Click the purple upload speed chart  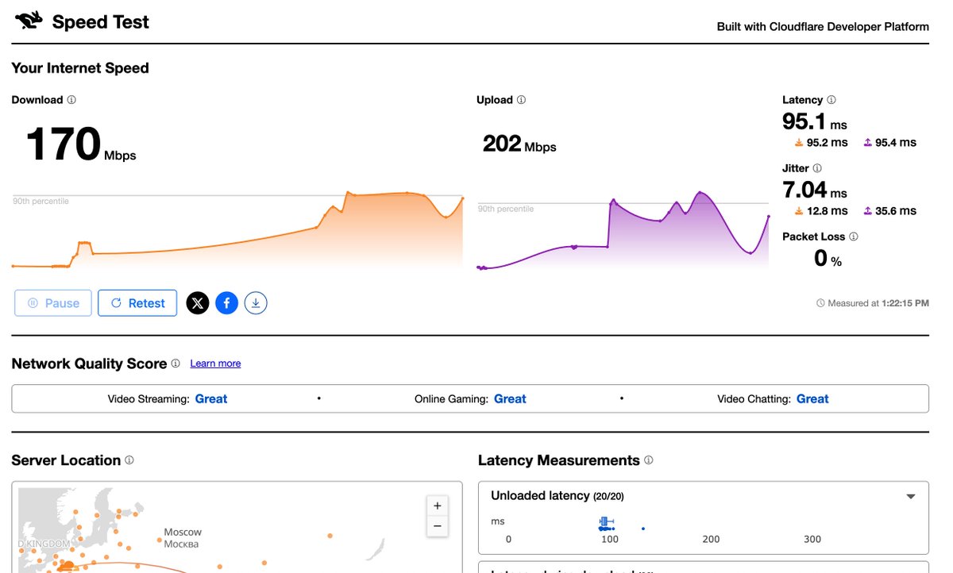pos(623,231)
